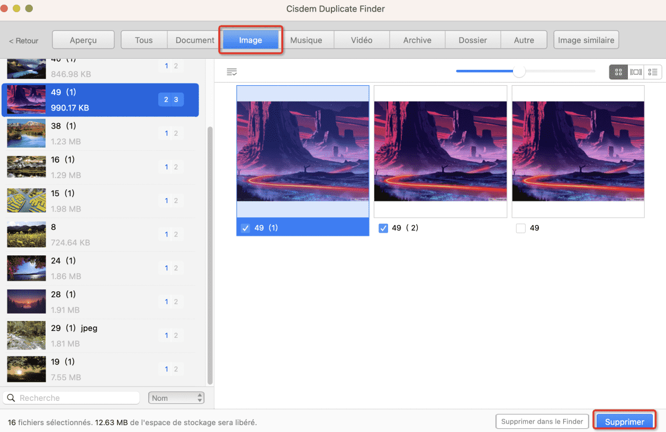Select the file named 8
Viewport: 666px width, 432px height.
pyautogui.click(x=100, y=235)
